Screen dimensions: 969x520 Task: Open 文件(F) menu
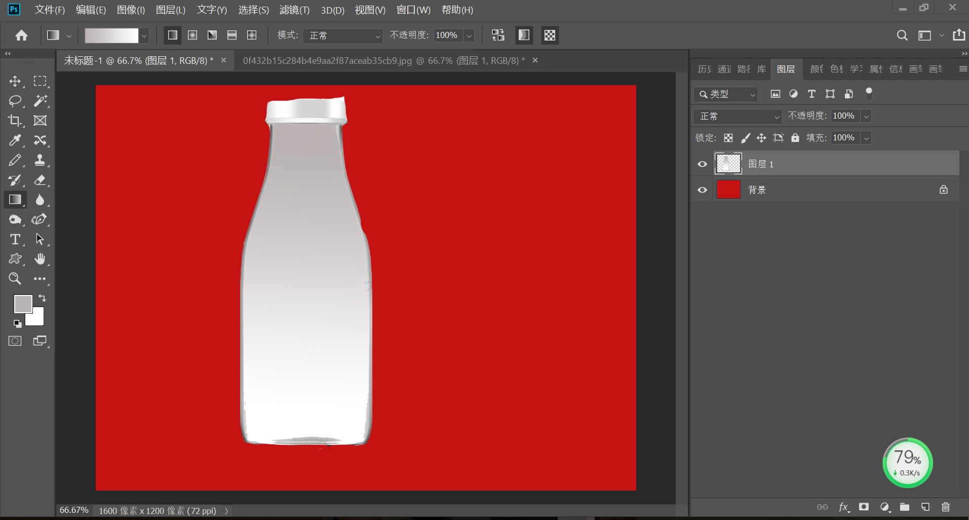coord(50,10)
